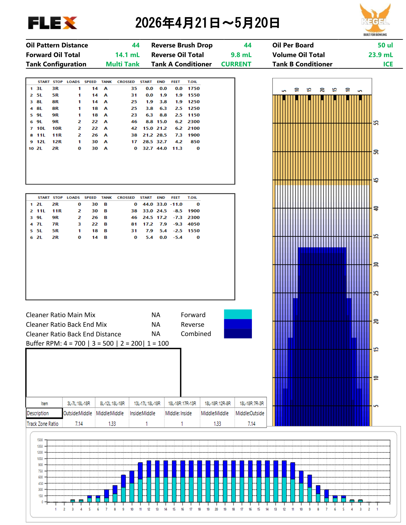Click the empty box below Buffer RPM

coord(103,372)
